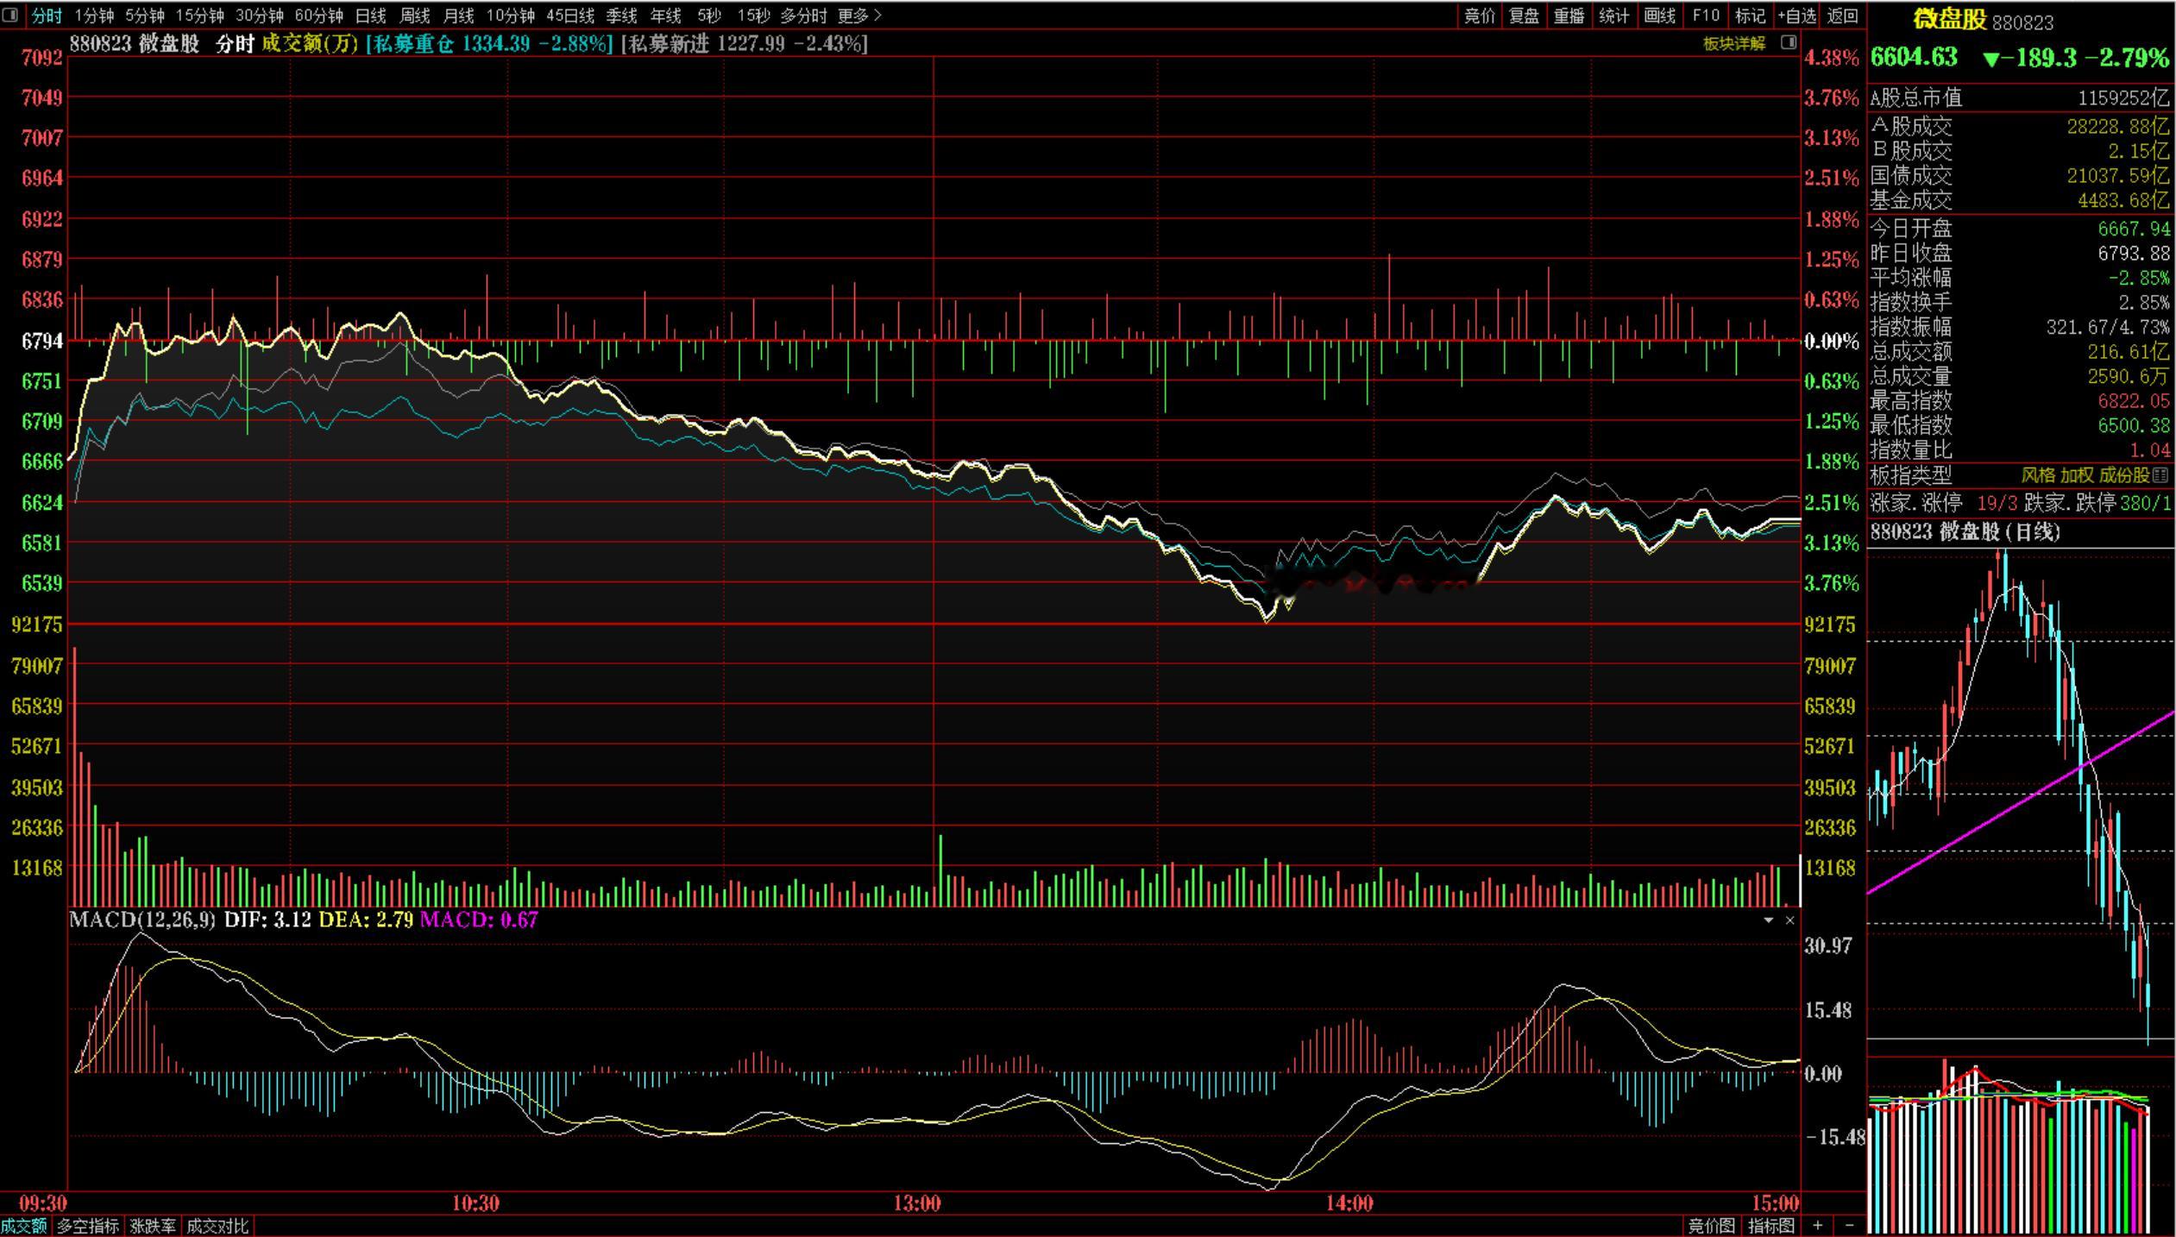The width and height of the screenshot is (2176, 1237).
Task: Click the 返回 button
Action: pos(1843,16)
